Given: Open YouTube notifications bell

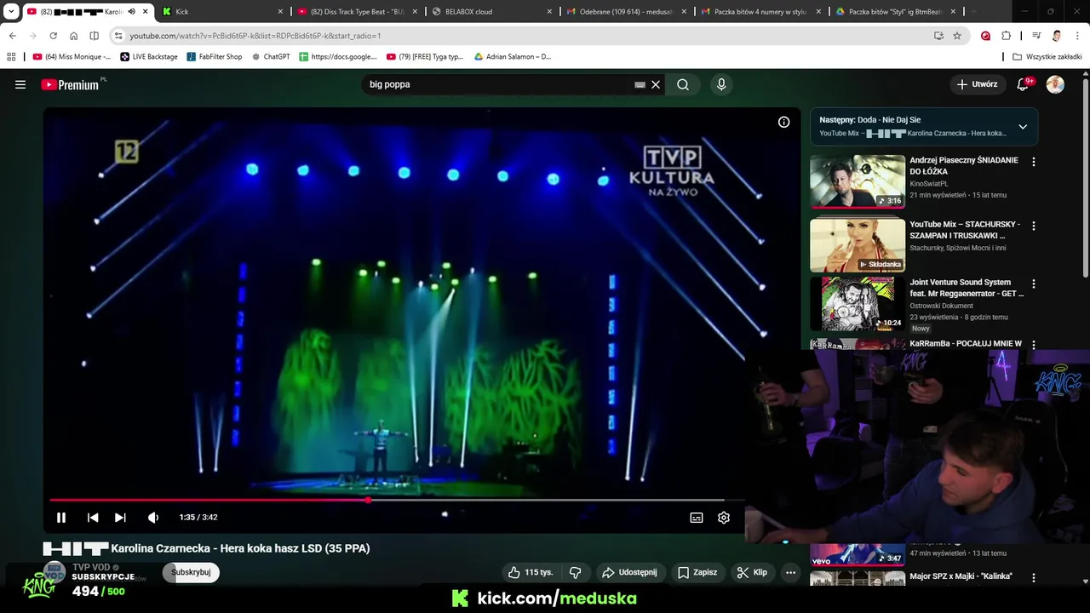Looking at the screenshot, I should 1024,84.
